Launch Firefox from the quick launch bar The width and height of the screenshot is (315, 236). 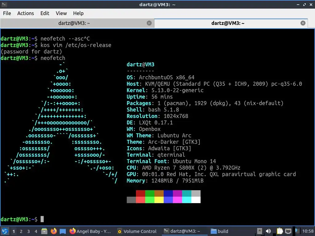coord(54,231)
